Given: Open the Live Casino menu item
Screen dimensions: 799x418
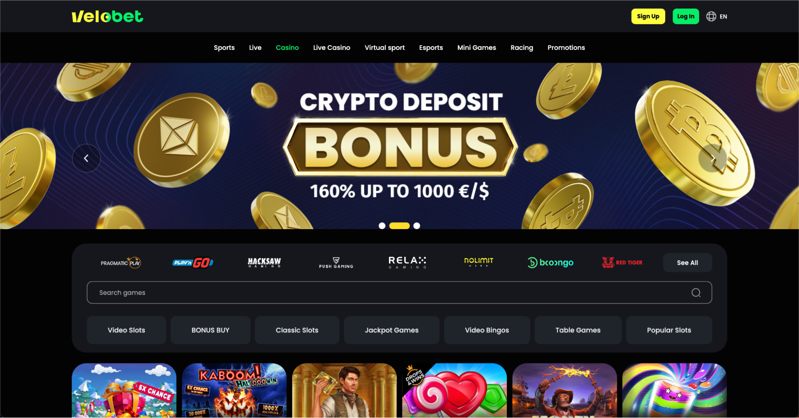Looking at the screenshot, I should pos(332,48).
